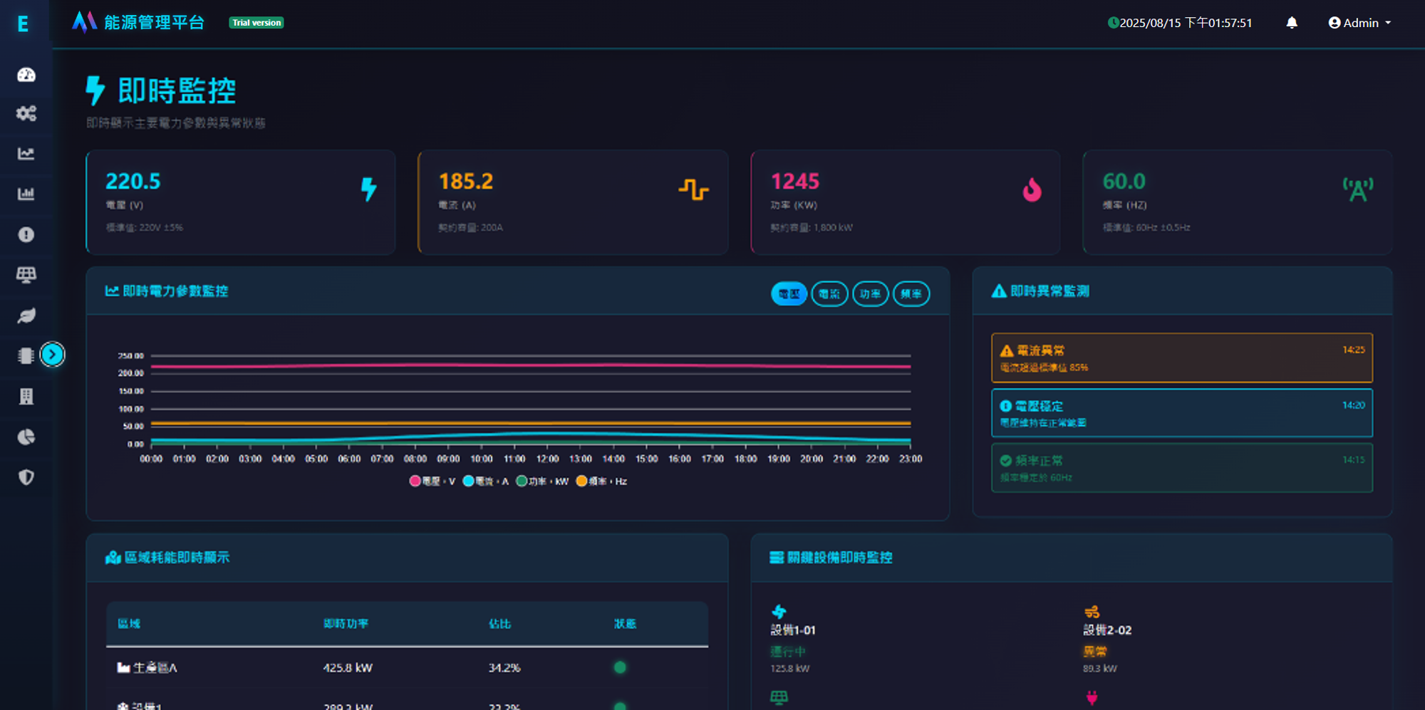The width and height of the screenshot is (1425, 710).
Task: Select the 頻率 chart toggle
Action: point(911,293)
